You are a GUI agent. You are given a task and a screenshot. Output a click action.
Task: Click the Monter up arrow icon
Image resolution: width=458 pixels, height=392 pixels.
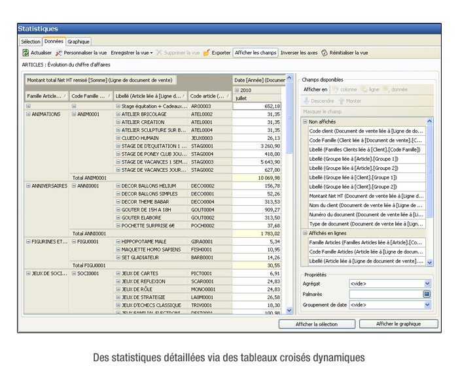(340, 101)
